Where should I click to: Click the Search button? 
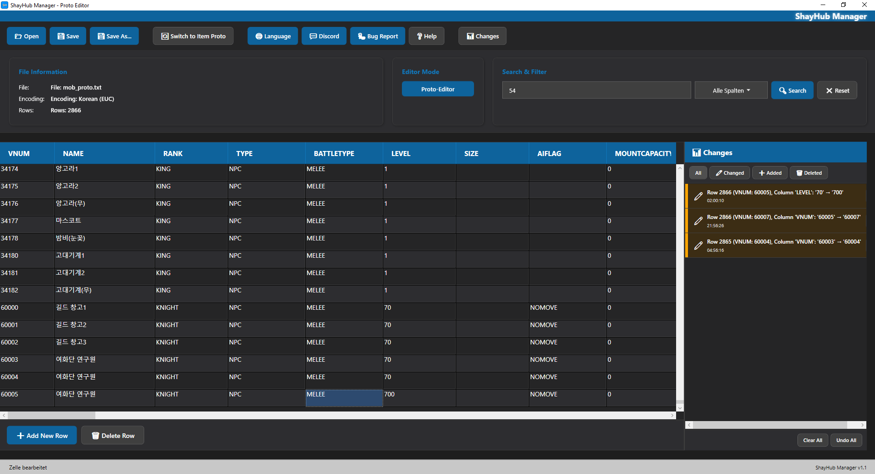[x=792, y=90]
